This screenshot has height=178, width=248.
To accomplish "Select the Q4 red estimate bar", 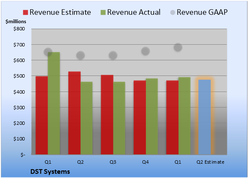I will coord(140,117).
